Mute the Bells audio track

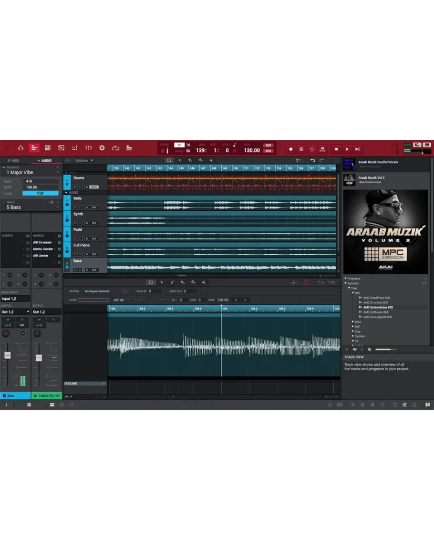pyautogui.click(x=75, y=207)
